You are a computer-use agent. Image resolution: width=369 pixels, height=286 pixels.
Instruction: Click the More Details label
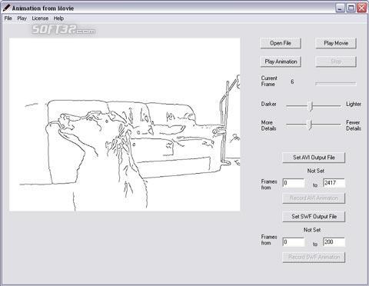pyautogui.click(x=268, y=125)
